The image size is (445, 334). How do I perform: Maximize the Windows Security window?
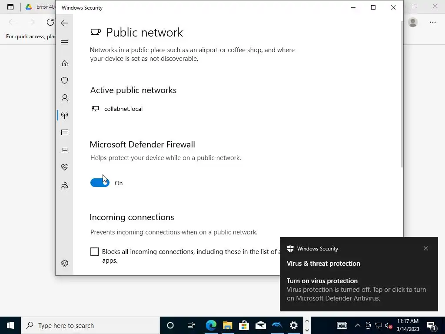373,8
